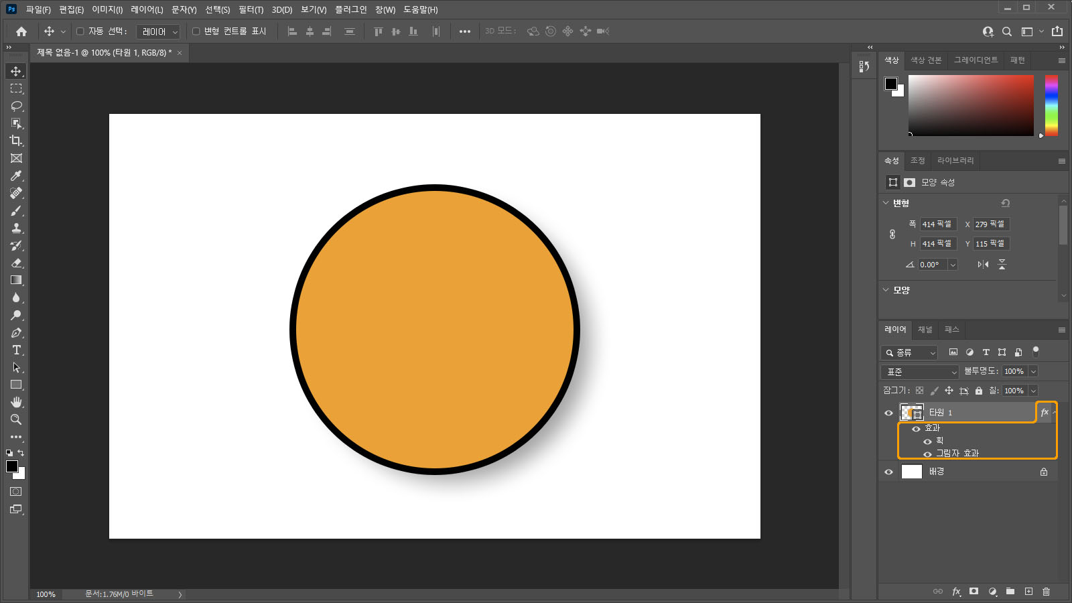Select the Eyedropper tool
This screenshot has width=1072, height=603.
[x=16, y=176]
